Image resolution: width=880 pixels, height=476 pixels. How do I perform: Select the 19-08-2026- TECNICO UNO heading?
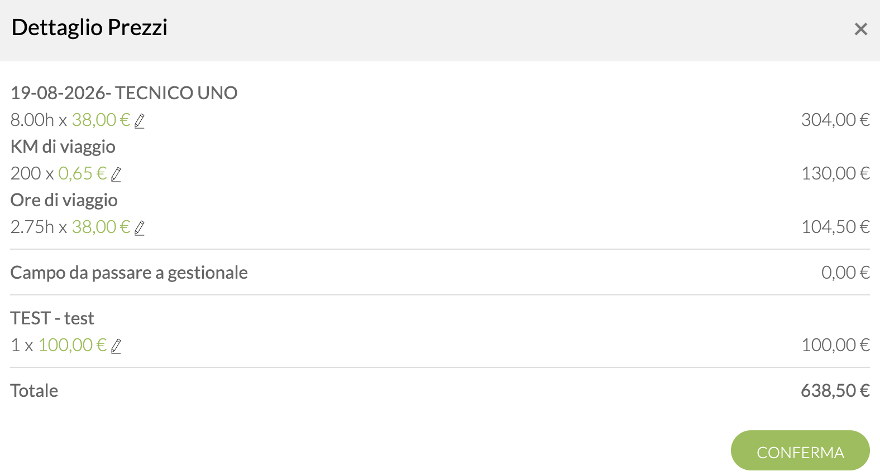(x=124, y=93)
